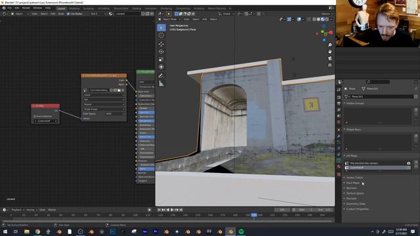The height and width of the screenshot is (236, 420).
Task: Open Material properties tab icon
Action: click(x=339, y=167)
